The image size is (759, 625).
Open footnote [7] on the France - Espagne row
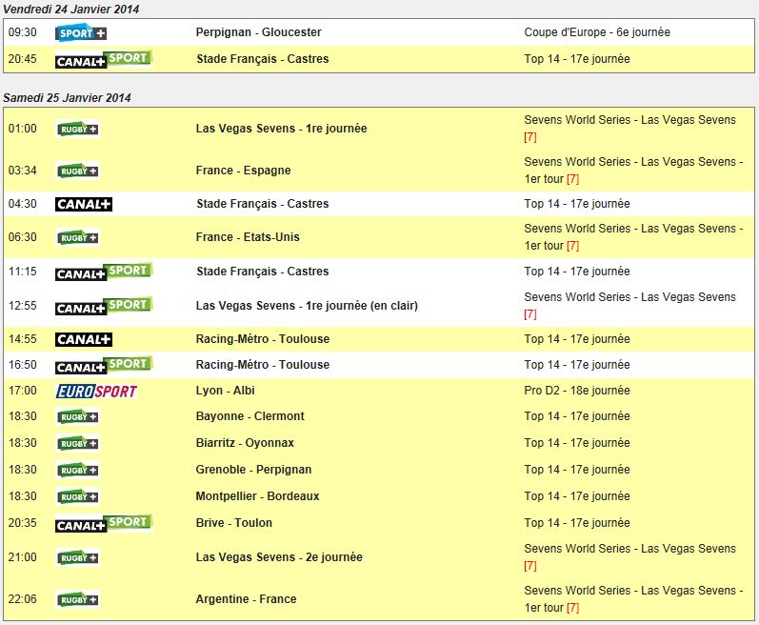click(x=572, y=179)
